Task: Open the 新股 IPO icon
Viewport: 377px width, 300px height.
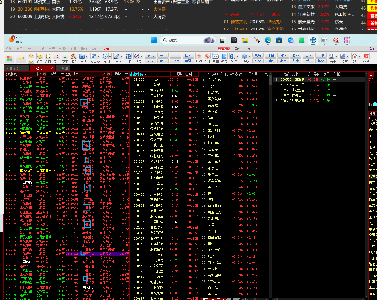Action: (224, 58)
